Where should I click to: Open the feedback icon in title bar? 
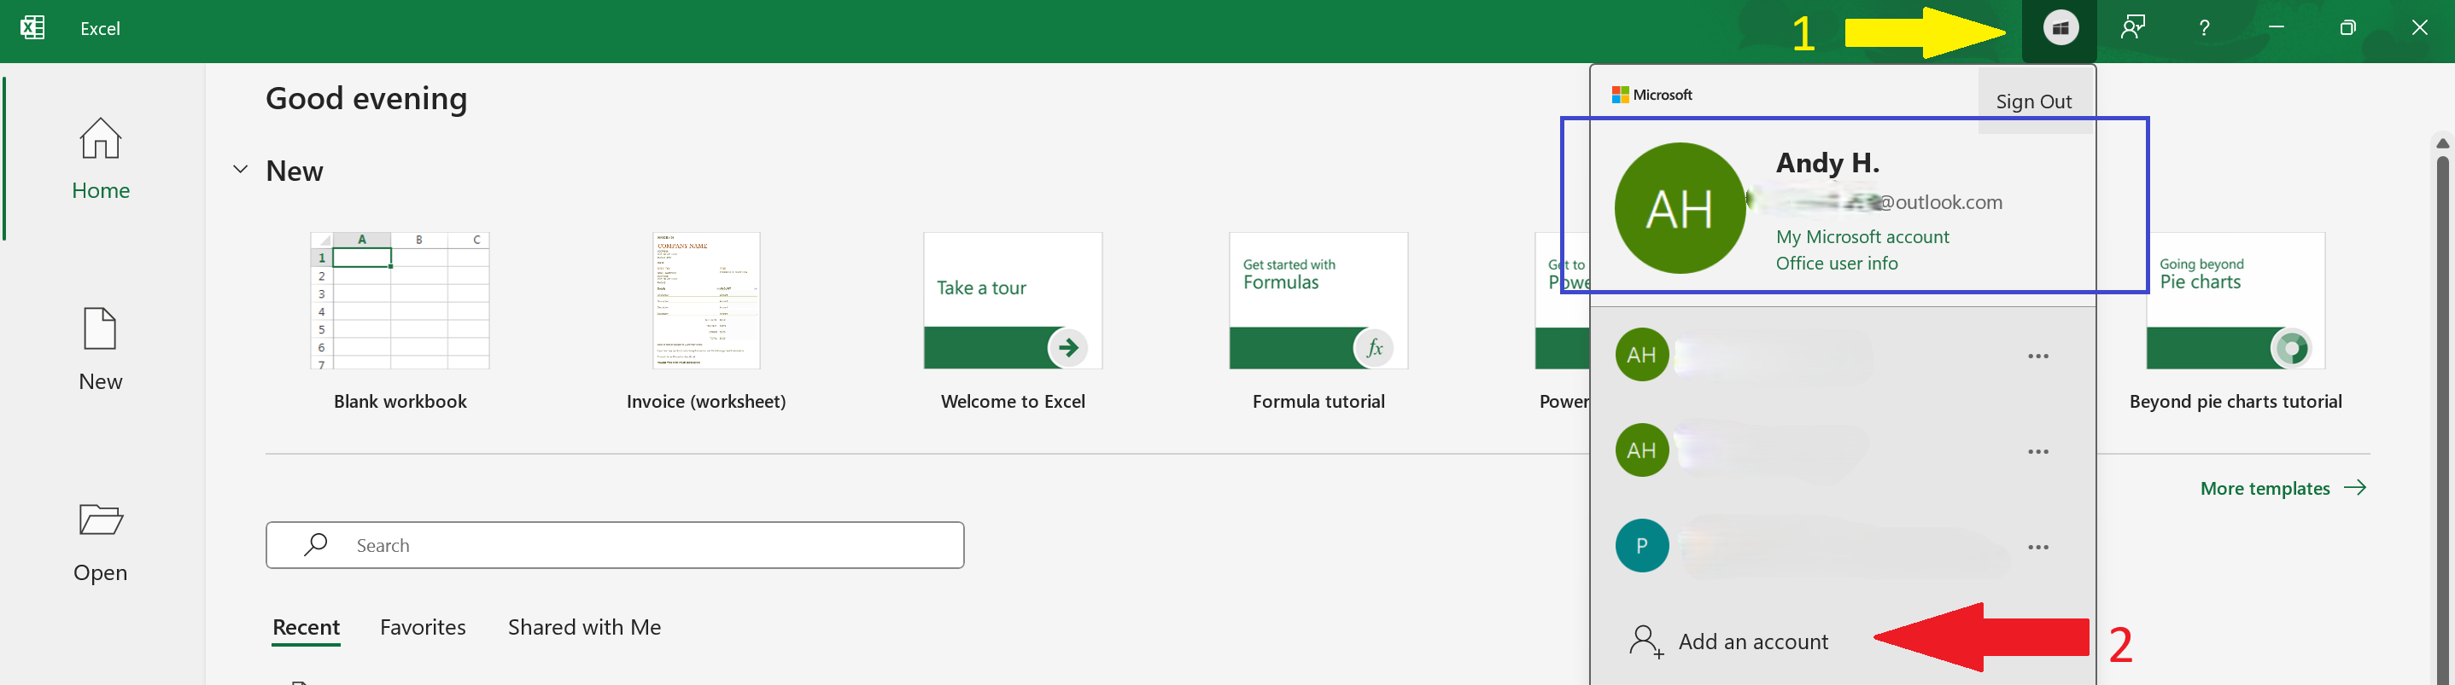[x=2133, y=27]
